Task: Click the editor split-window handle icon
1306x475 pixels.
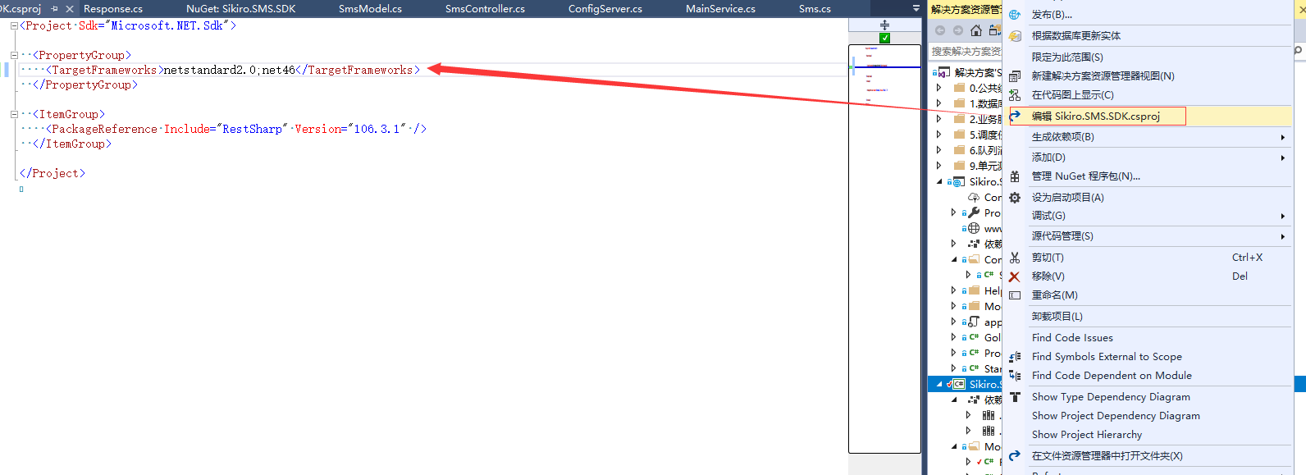Action: pyautogui.click(x=884, y=25)
